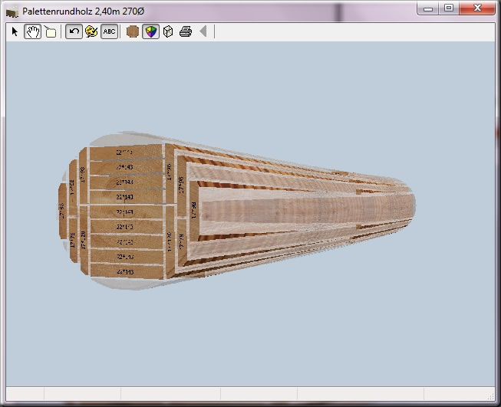Toggle ABC text labels display

[109, 31]
